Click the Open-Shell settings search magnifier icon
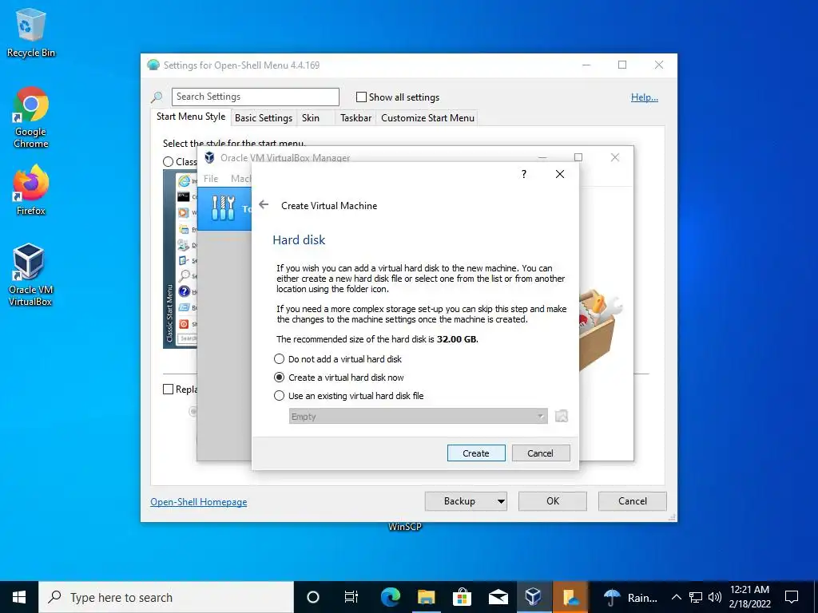 (x=157, y=97)
